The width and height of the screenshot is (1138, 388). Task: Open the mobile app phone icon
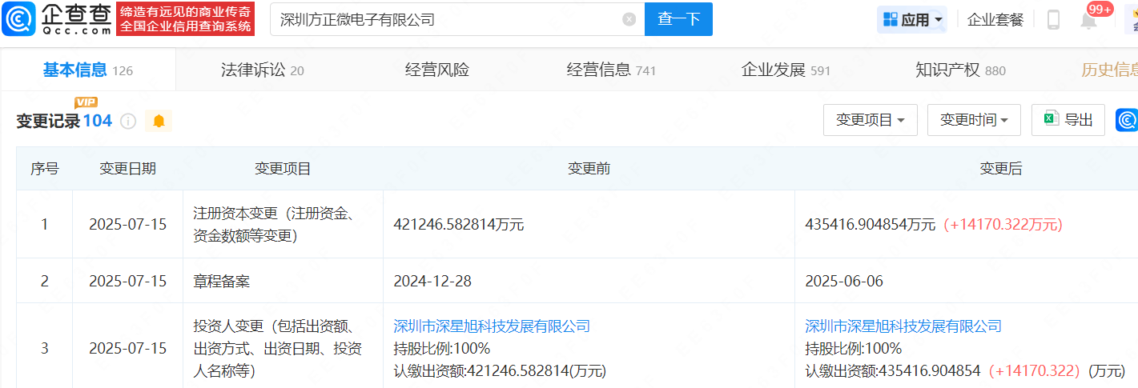click(x=1053, y=20)
